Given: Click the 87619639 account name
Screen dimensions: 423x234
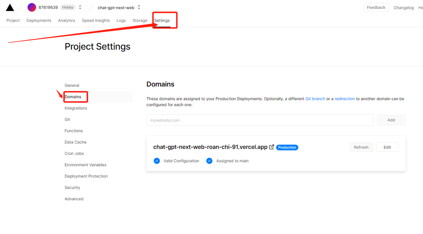Looking at the screenshot, I should coord(48,7).
